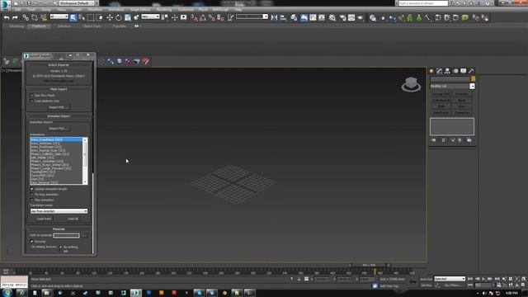
Task: Click the Mirror tool icon
Action: [274, 17]
